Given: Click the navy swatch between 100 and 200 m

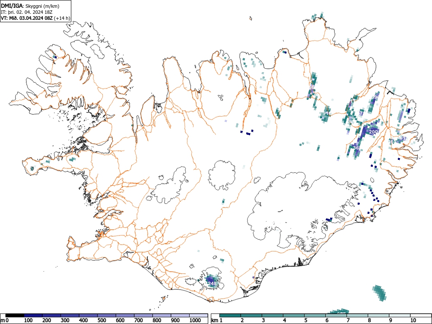Looking at the screenshot, I should (x=33, y=315).
